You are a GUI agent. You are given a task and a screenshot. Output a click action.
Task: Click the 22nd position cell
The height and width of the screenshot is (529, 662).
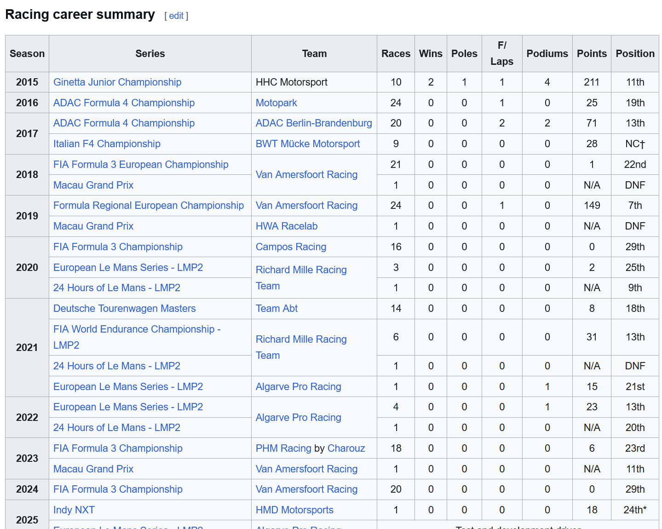point(635,164)
